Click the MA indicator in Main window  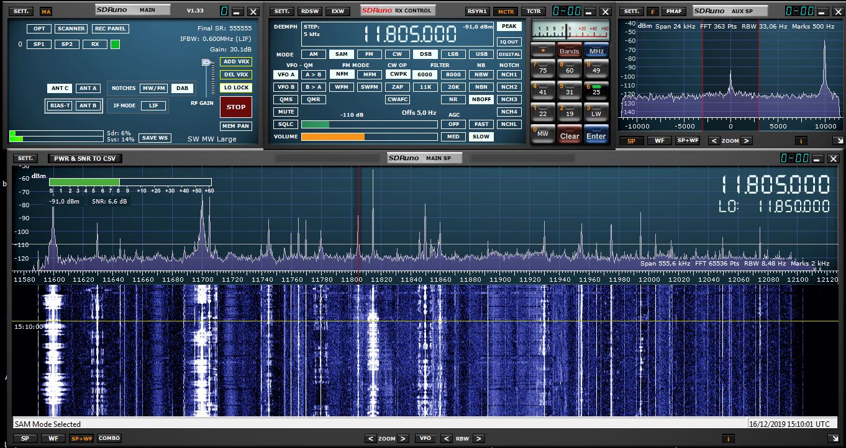click(46, 11)
